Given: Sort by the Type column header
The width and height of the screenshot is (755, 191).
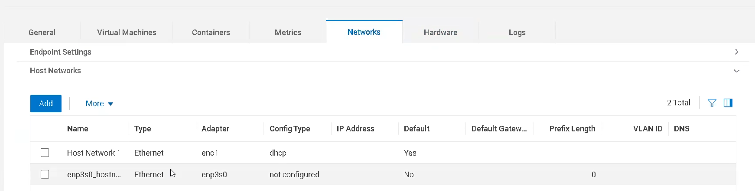Looking at the screenshot, I should (x=143, y=129).
